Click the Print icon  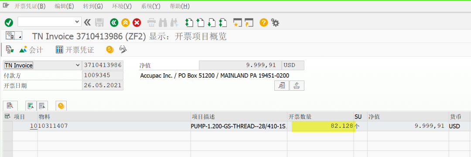point(152,22)
